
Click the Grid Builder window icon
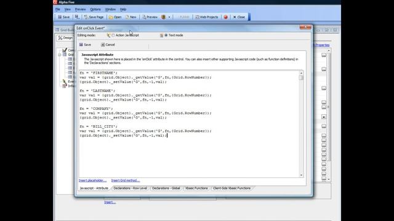pyautogui.click(x=57, y=30)
